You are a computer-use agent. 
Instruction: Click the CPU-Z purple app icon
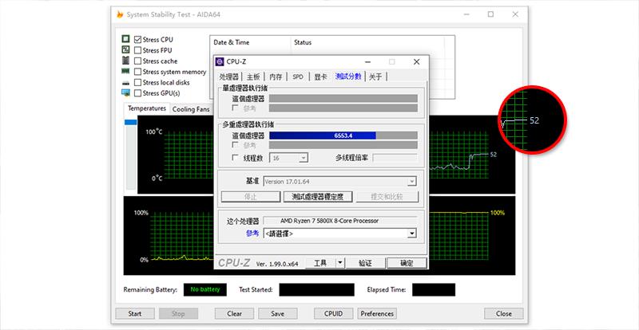click(220, 62)
